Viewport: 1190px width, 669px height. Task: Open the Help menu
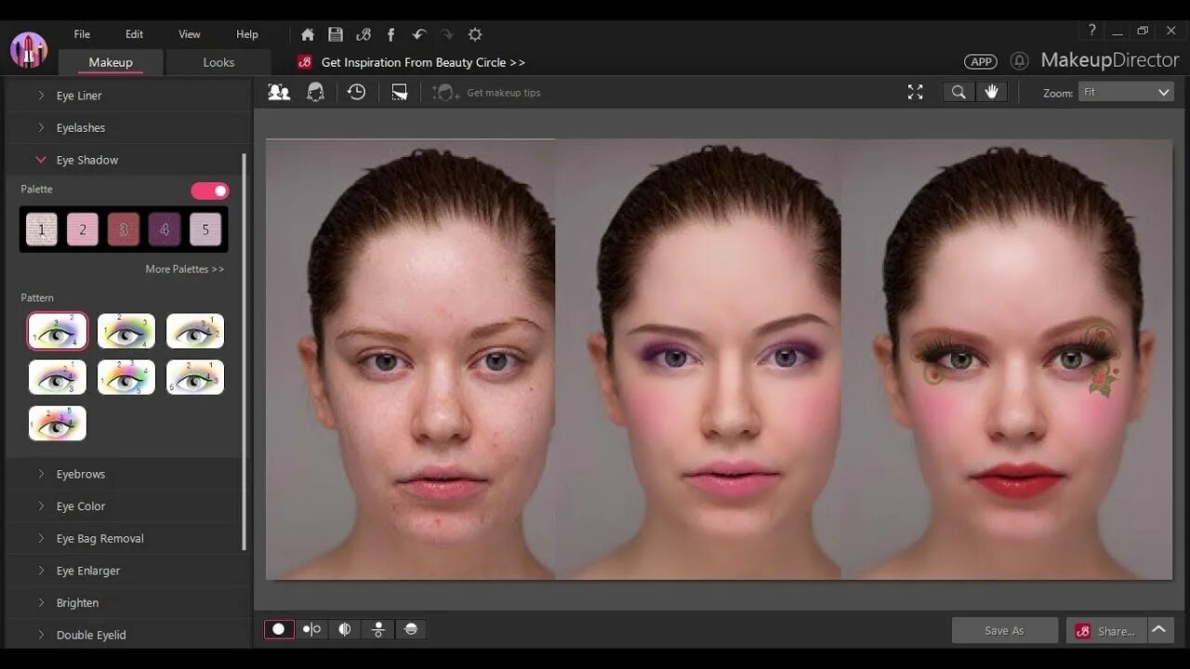pyautogui.click(x=247, y=34)
